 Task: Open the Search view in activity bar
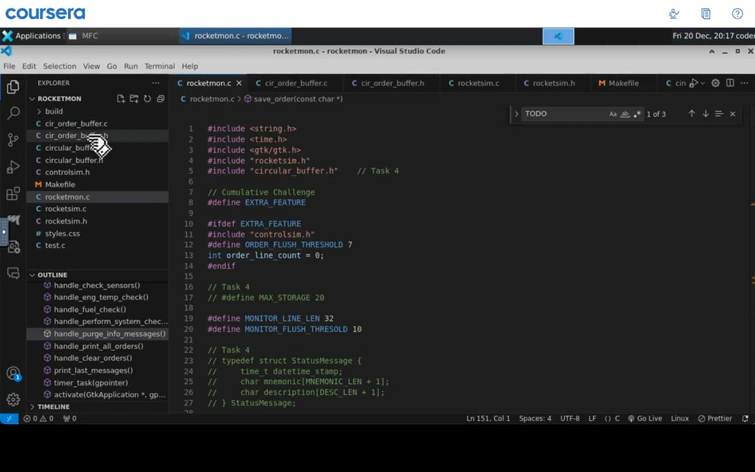click(13, 113)
